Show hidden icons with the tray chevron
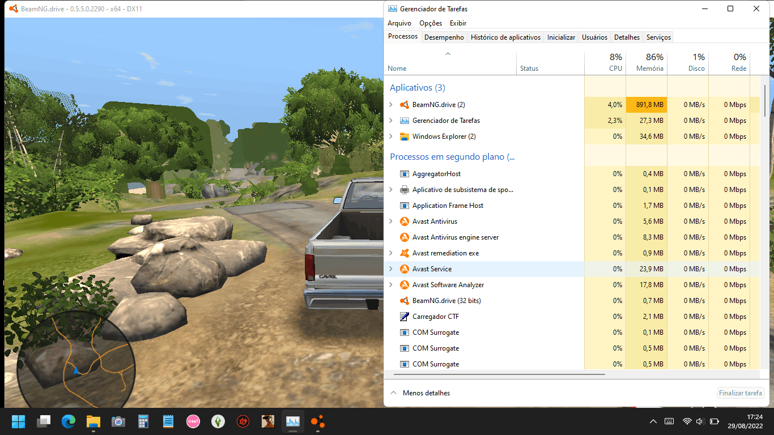 [653, 421]
